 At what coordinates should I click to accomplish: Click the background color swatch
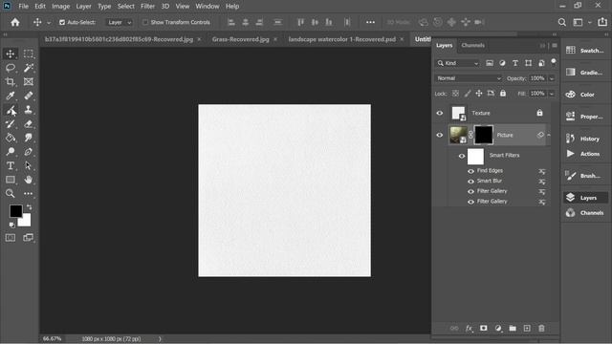[x=26, y=222]
